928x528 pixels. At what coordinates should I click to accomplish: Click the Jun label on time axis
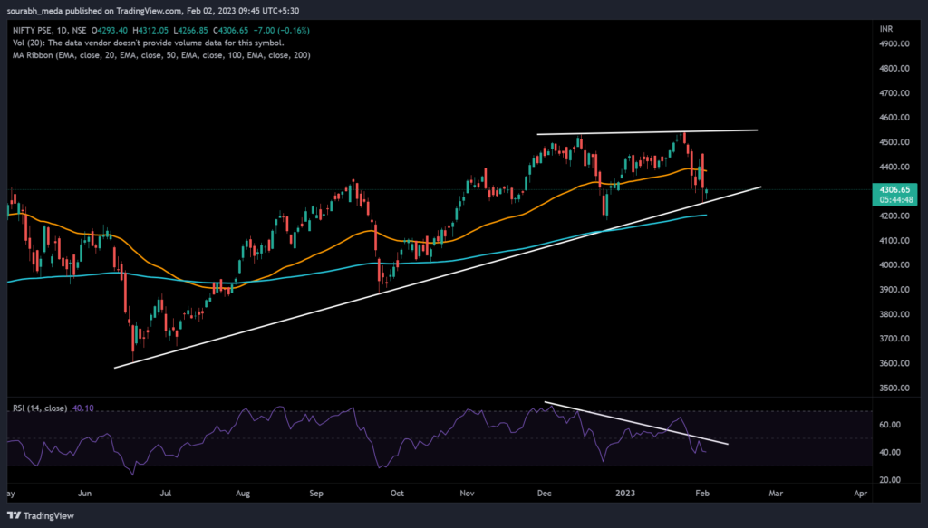84,493
